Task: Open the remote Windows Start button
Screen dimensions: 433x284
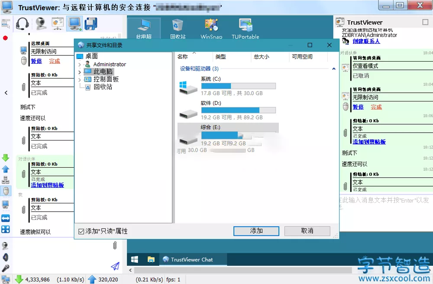Action: [135, 259]
